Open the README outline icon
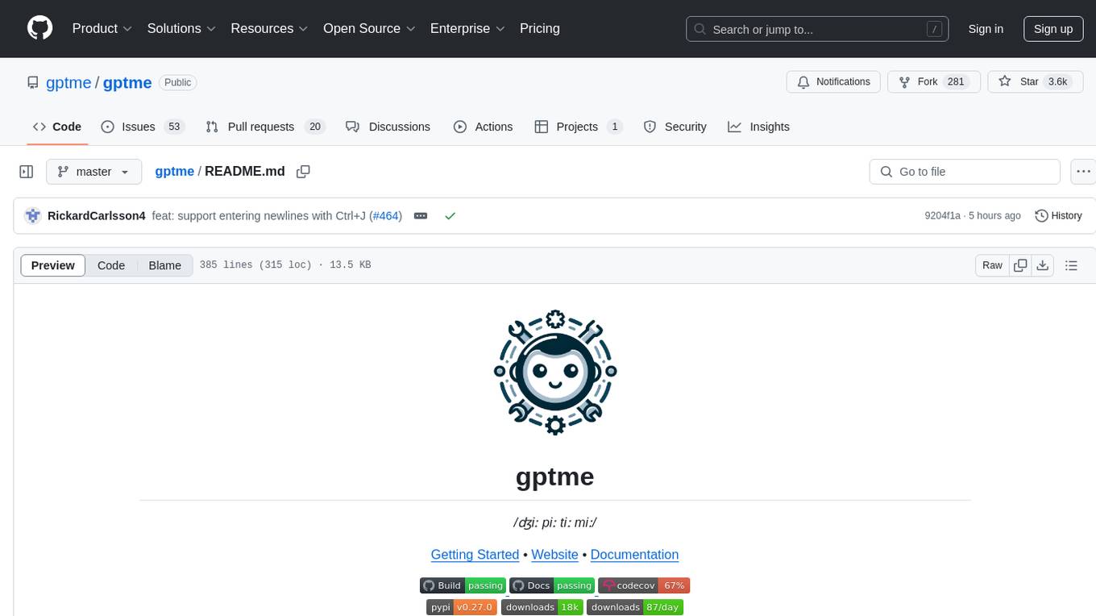 tap(1071, 265)
